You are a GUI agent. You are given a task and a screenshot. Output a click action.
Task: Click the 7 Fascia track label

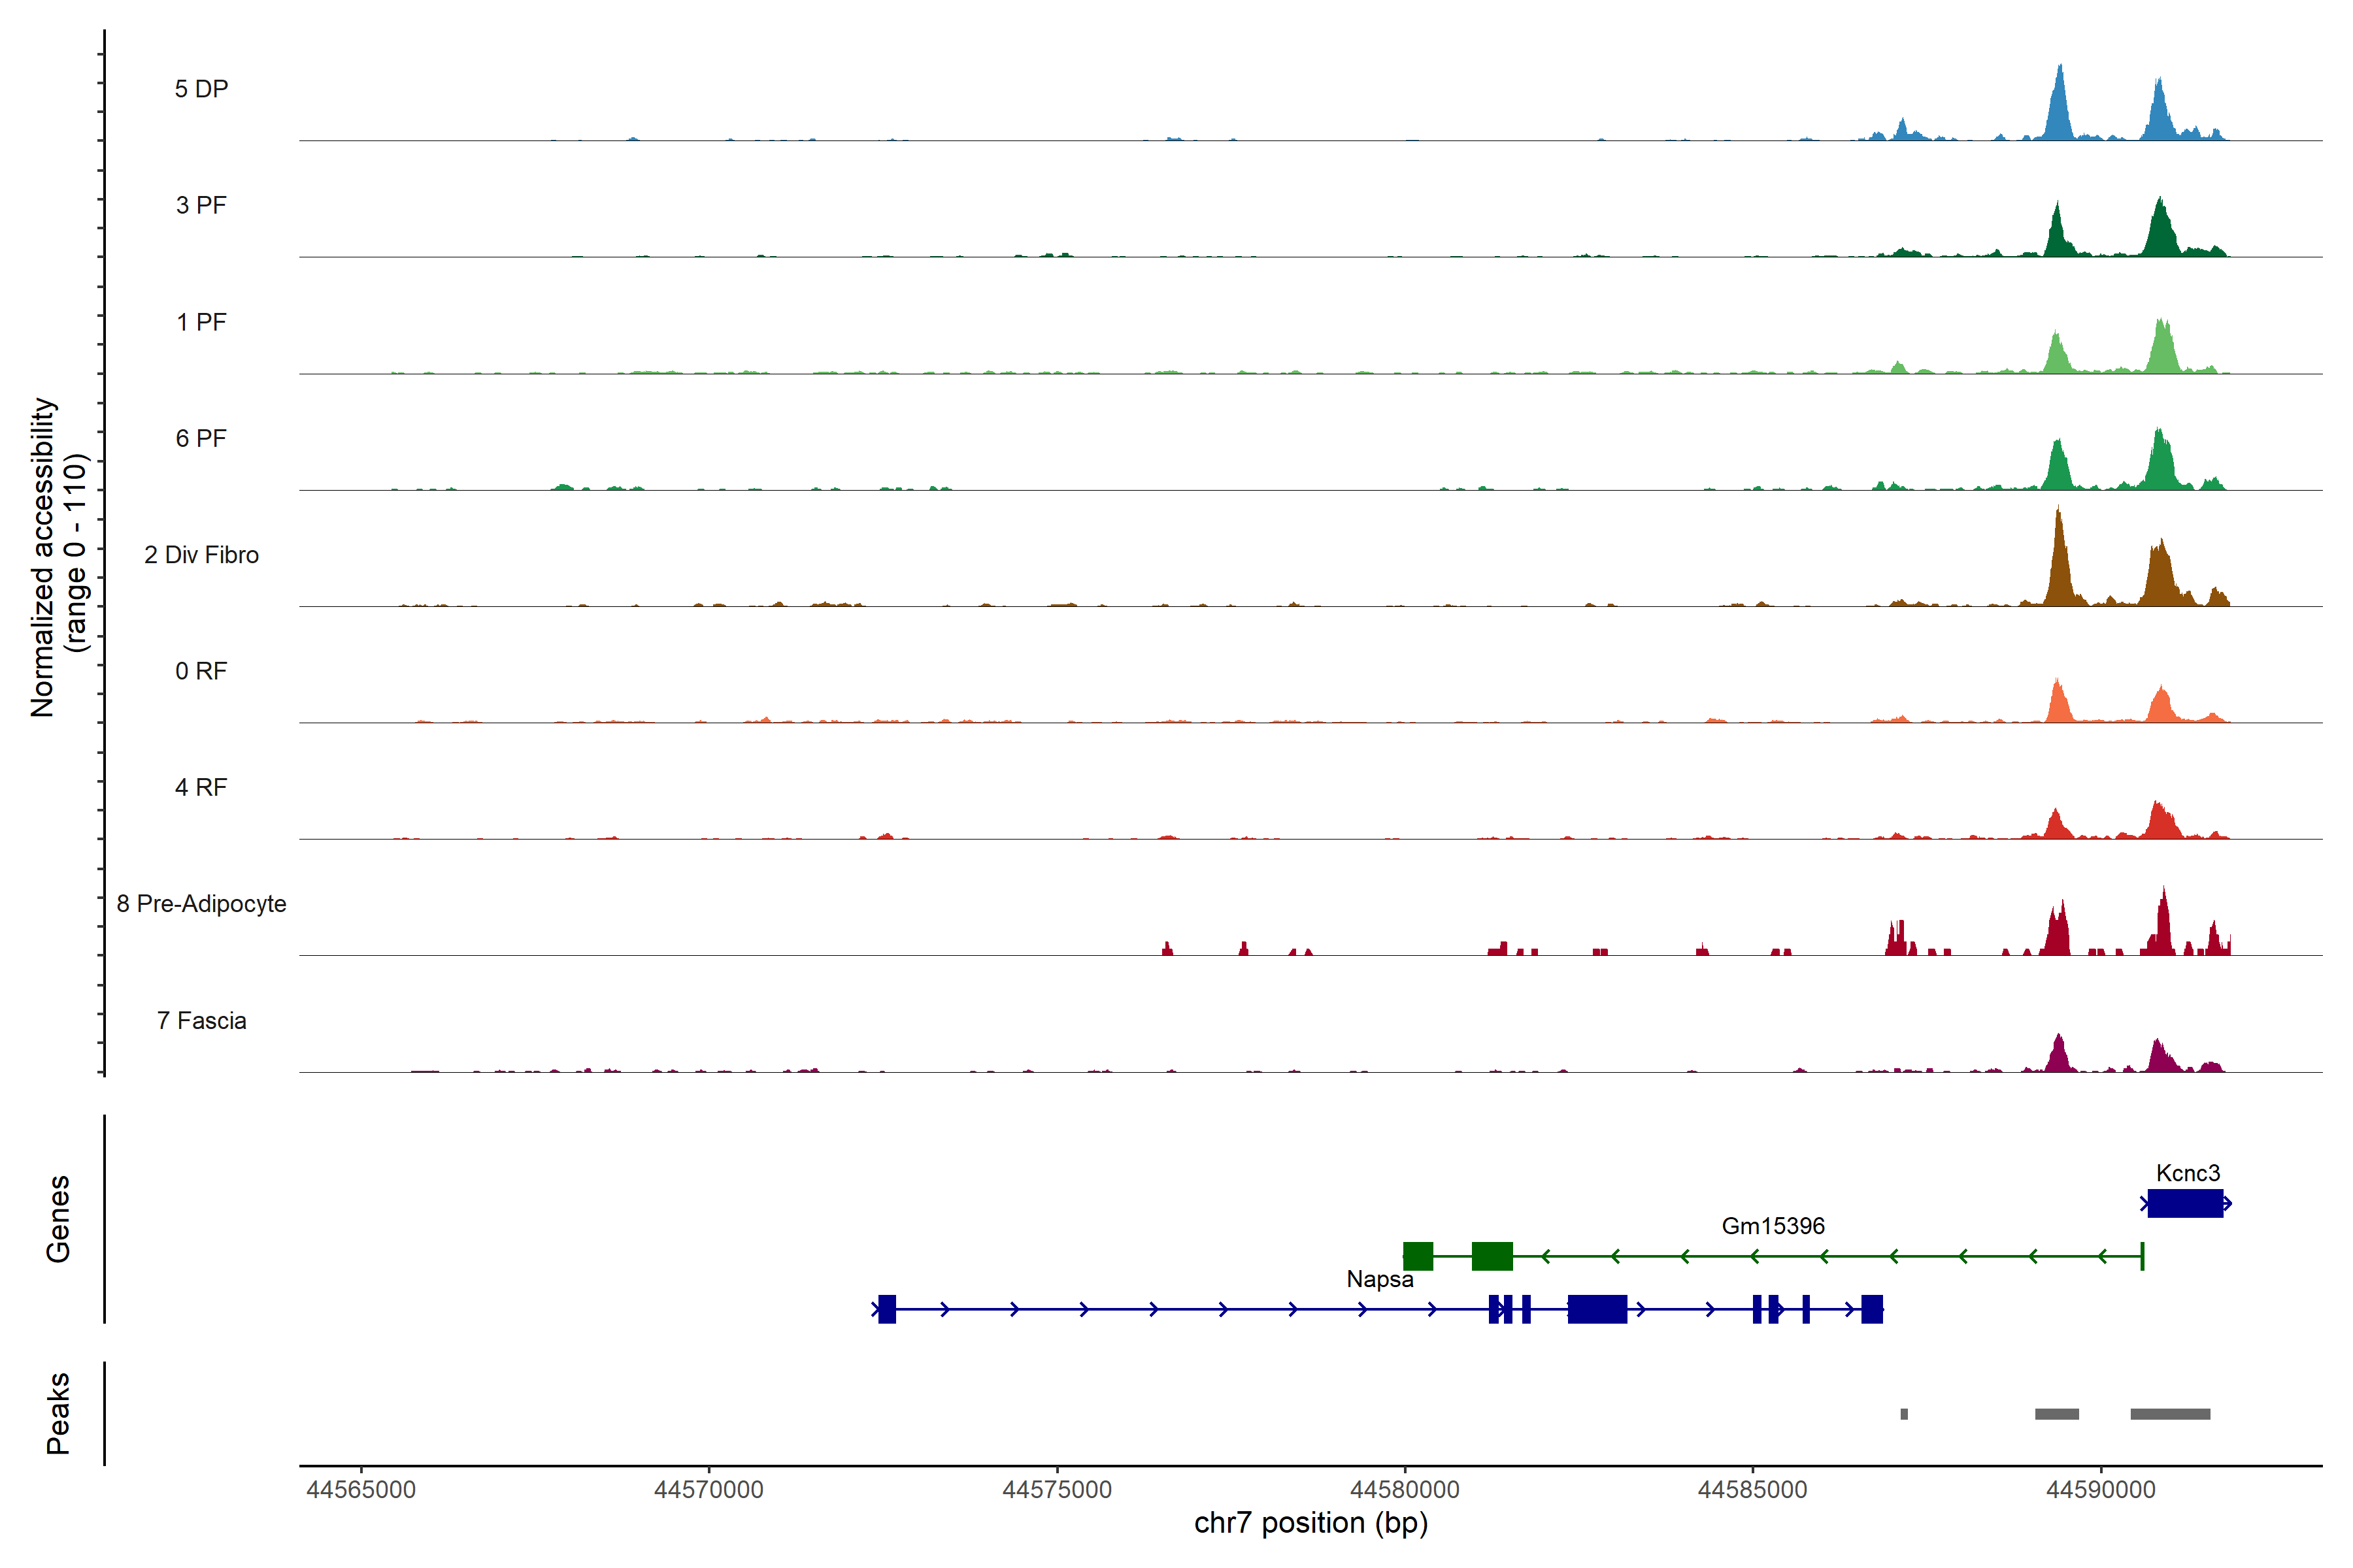pyautogui.click(x=201, y=1021)
